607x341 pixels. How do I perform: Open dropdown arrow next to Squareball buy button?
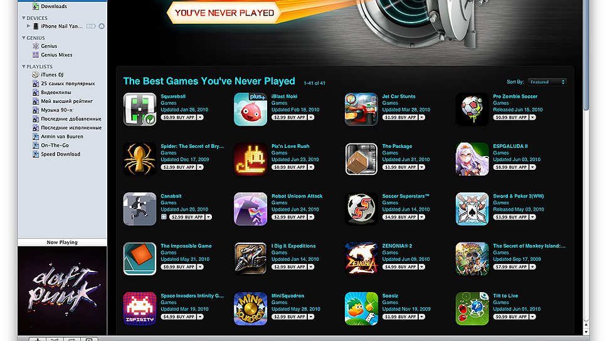coord(200,117)
